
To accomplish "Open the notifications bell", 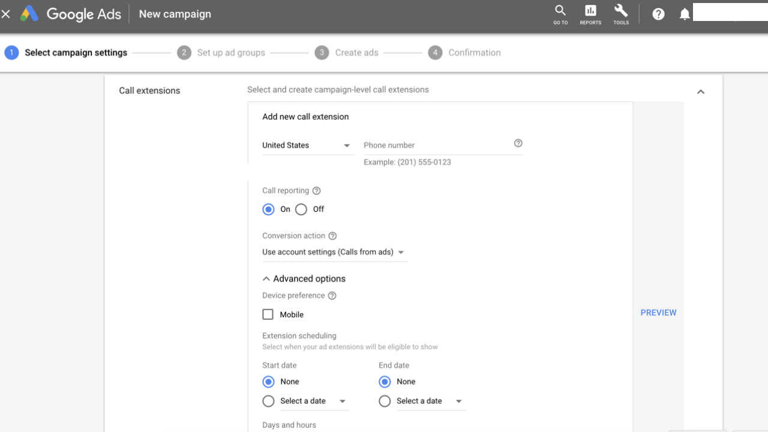I will point(685,14).
